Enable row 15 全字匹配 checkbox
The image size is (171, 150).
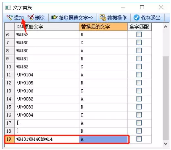tap(139, 107)
